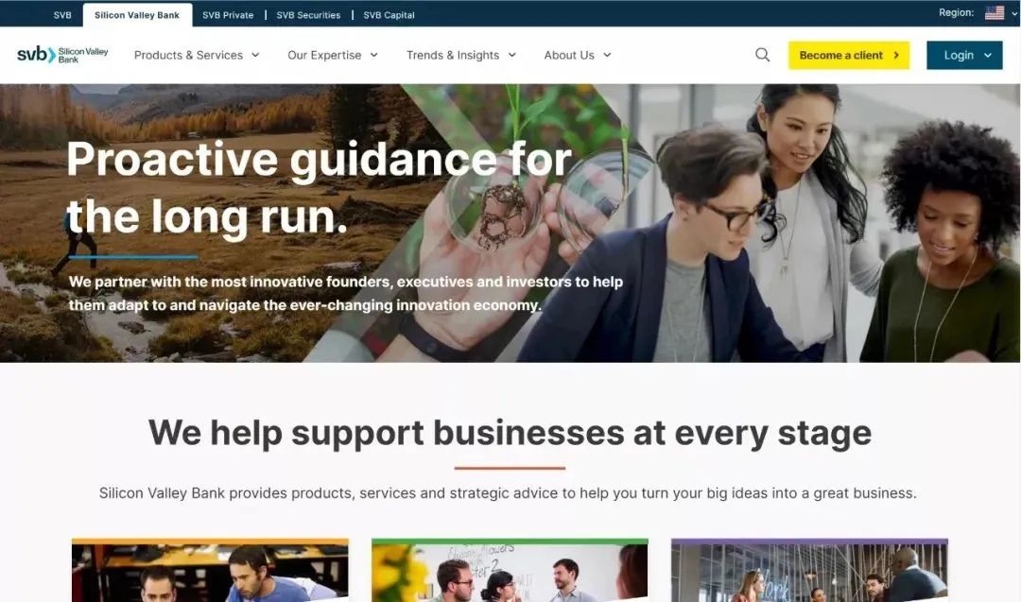Go to SVB Securities site
Screen dimensions: 1021x602
[x=308, y=15]
